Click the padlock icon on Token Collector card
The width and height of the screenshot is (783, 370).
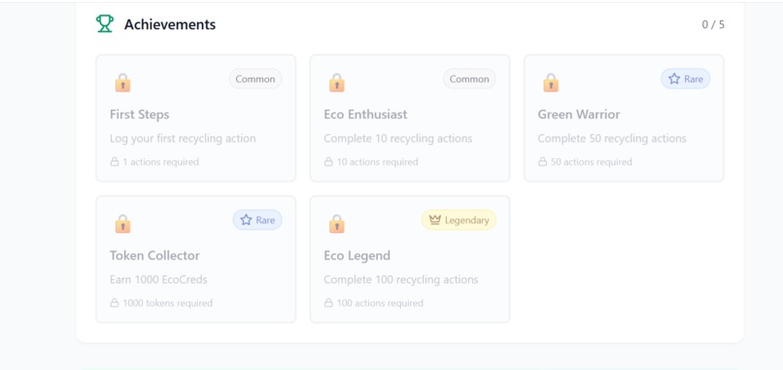(122, 223)
